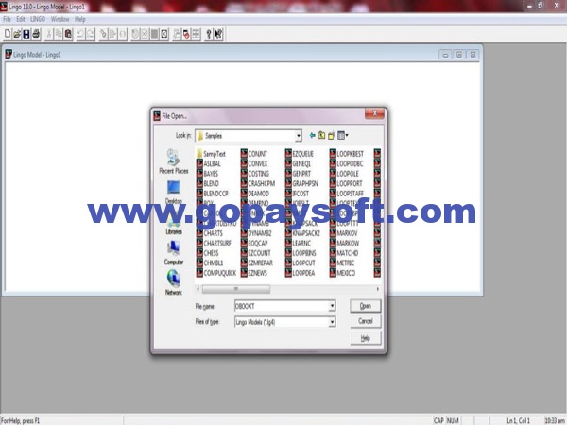Select the CONVEX model file
Image resolution: width=567 pixels, height=425 pixels.
coord(254,163)
